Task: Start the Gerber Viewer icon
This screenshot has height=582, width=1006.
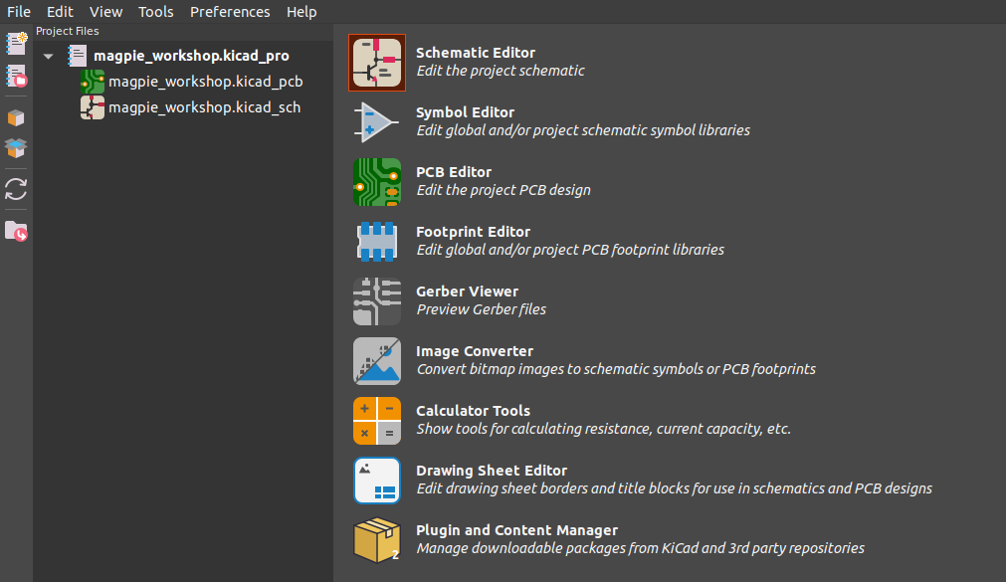Action: [377, 301]
